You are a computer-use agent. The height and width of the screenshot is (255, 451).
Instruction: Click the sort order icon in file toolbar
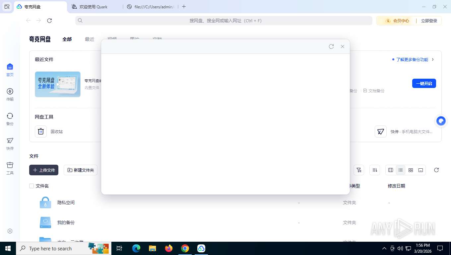[375, 170]
